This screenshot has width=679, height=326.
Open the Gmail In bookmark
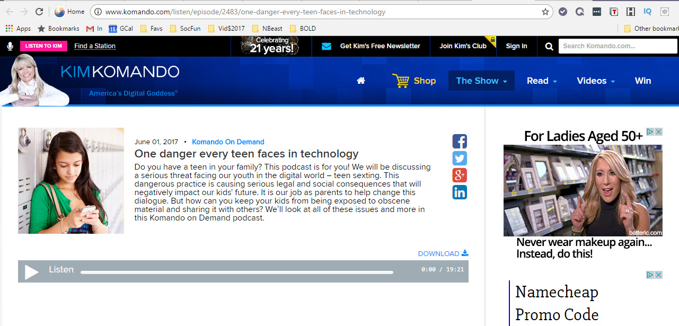point(94,29)
